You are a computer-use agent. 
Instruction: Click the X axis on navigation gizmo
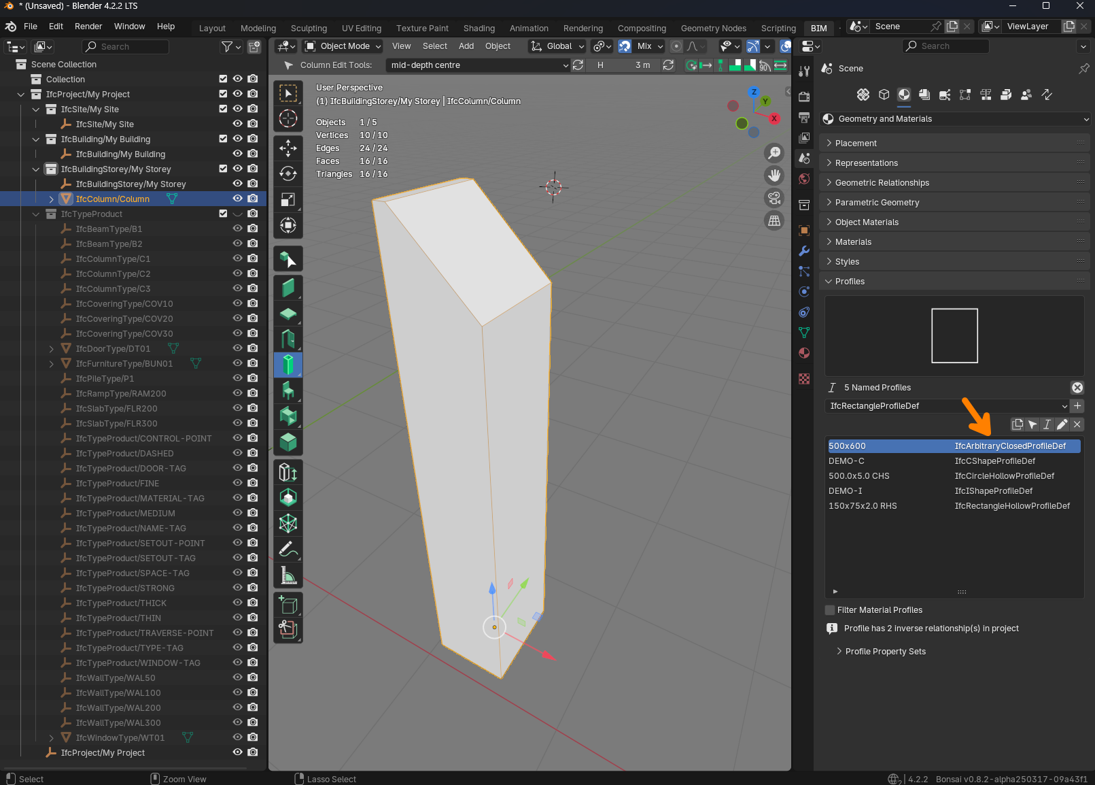tap(774, 118)
